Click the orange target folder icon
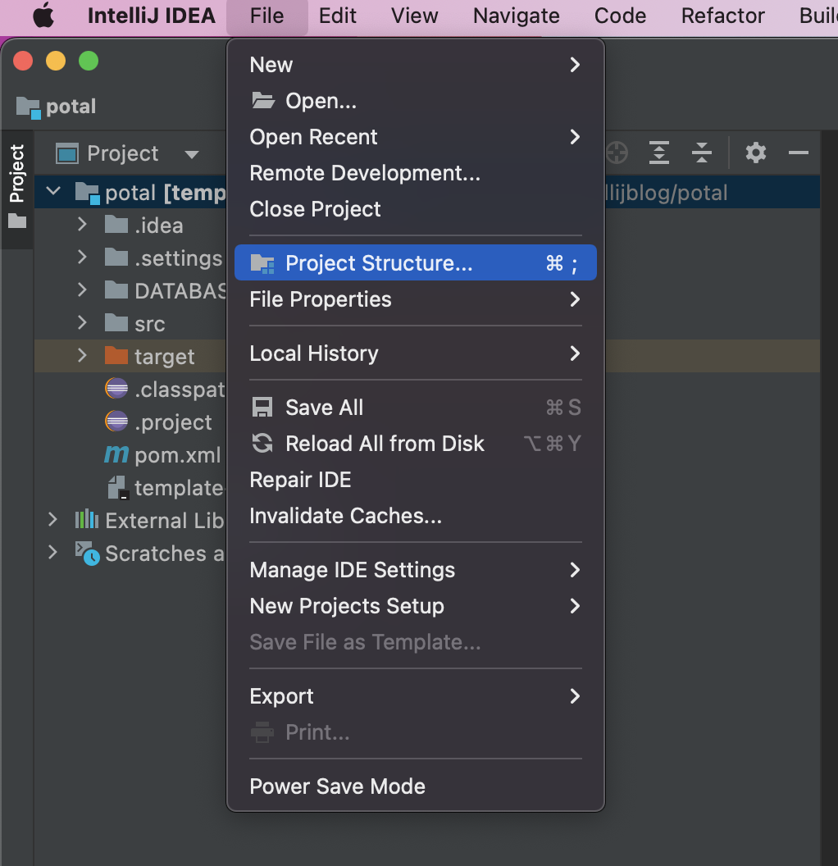 pos(116,355)
